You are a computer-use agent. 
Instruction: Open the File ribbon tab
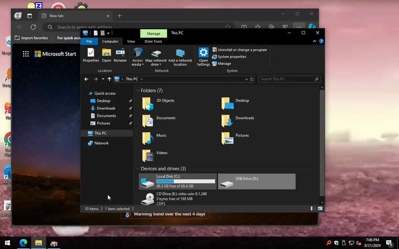(x=89, y=41)
